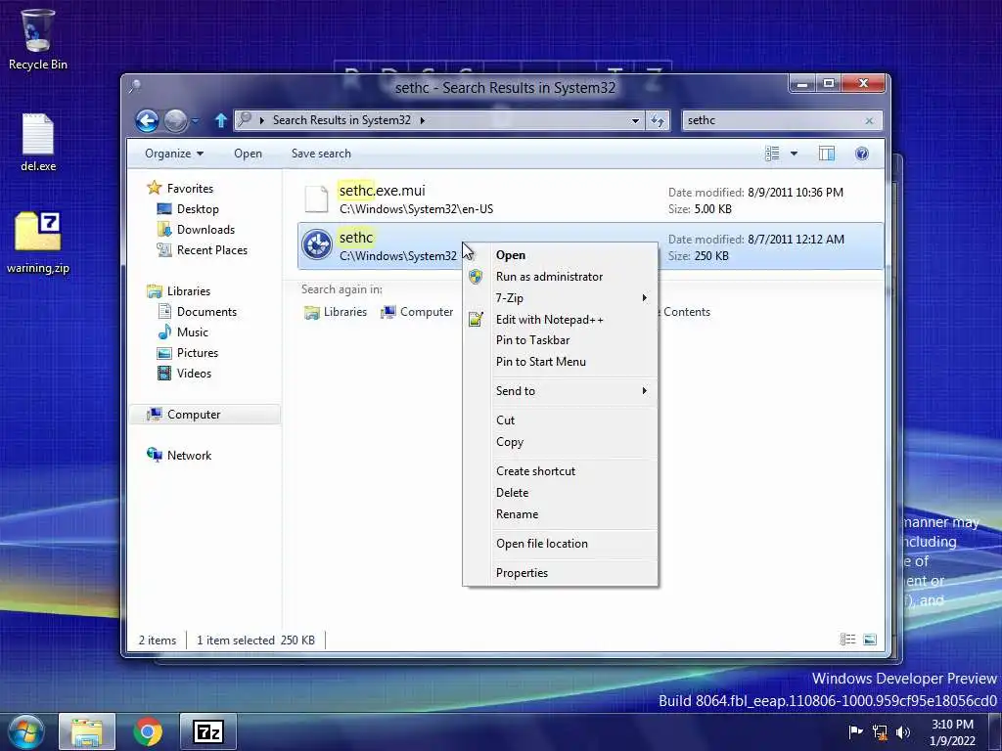
Task: Open the Recycle Bin desktop icon
Action: [x=38, y=39]
